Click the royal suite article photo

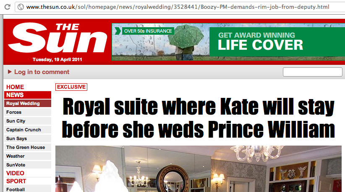coord(199,169)
